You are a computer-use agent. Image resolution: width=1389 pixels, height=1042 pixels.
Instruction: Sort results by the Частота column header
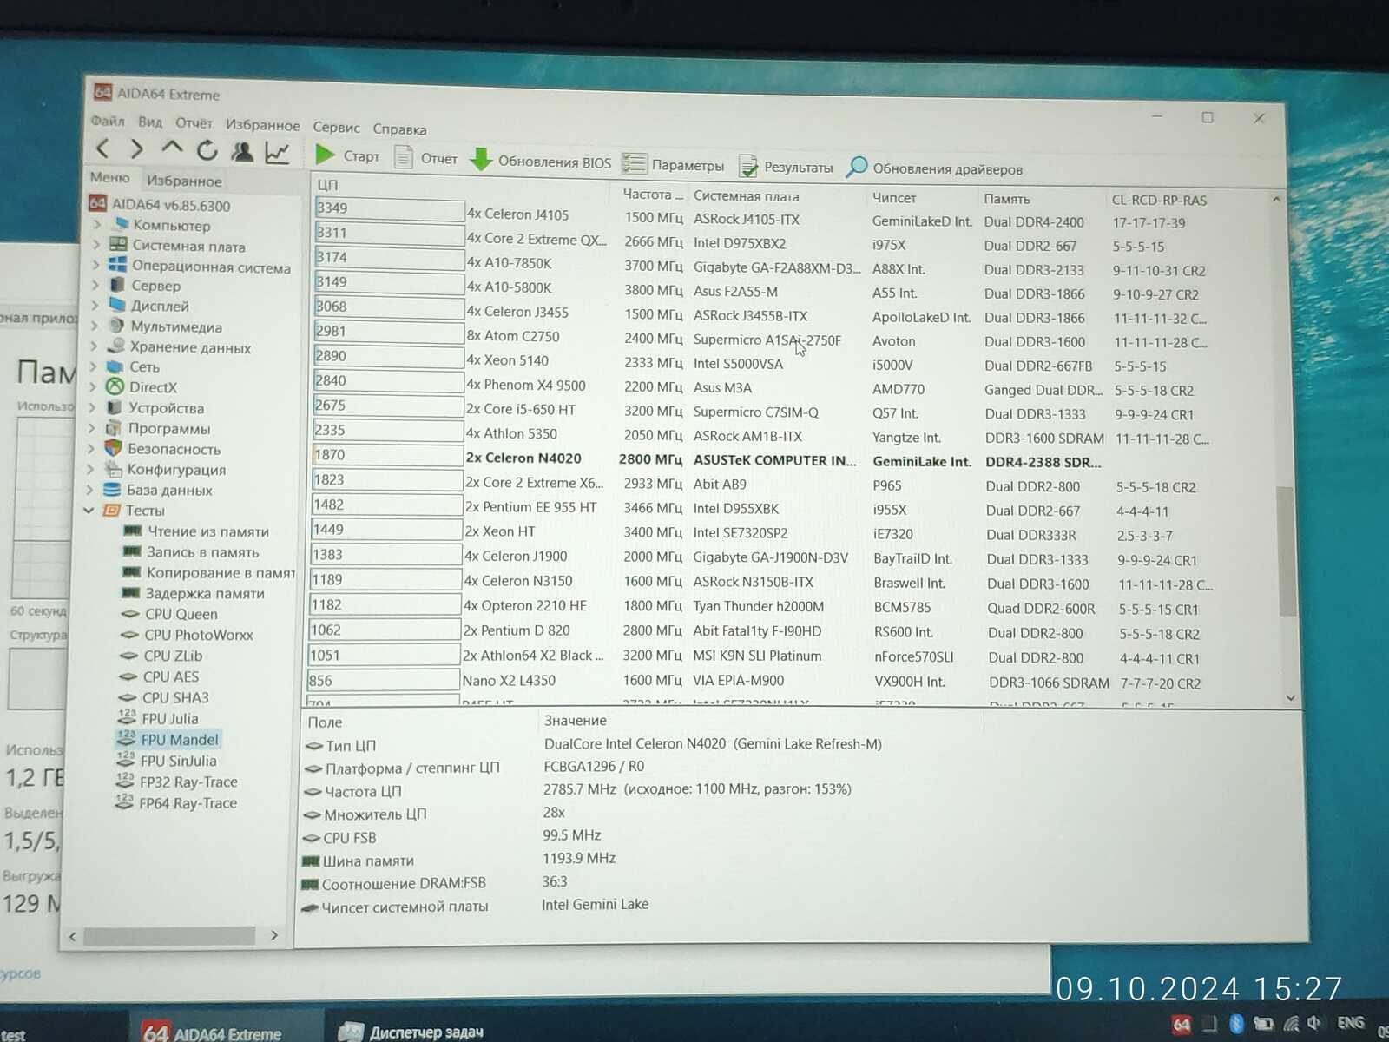pos(651,194)
